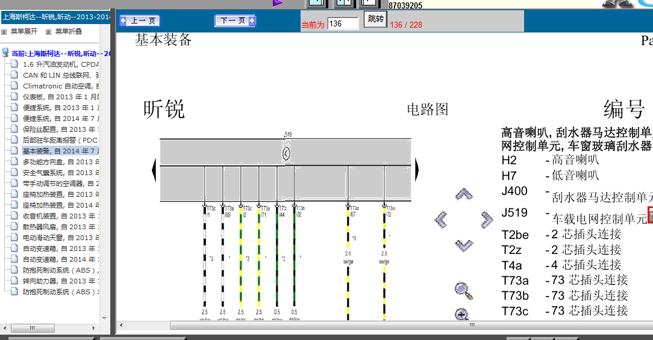
Task: Click the pan right arrow on diagram
Action: click(487, 220)
